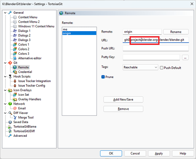196x159 pixels.
Task: Open the Alternative editor page
Action: click(x=30, y=58)
